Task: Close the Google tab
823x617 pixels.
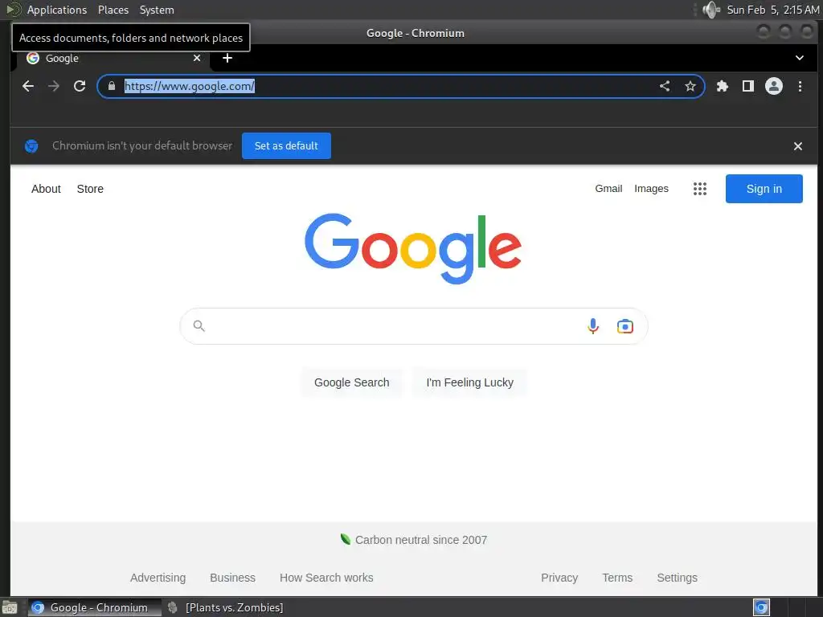Action: (x=197, y=58)
